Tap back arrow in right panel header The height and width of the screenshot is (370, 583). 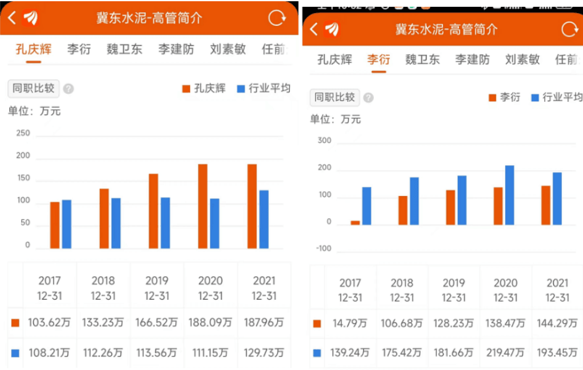(314, 29)
